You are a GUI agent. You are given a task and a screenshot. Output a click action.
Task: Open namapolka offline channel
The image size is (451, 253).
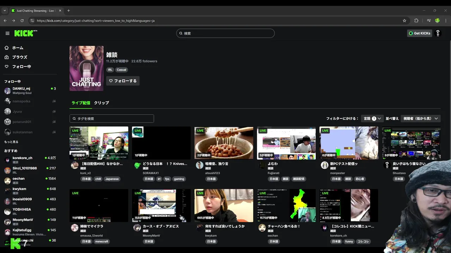[x=30, y=101]
